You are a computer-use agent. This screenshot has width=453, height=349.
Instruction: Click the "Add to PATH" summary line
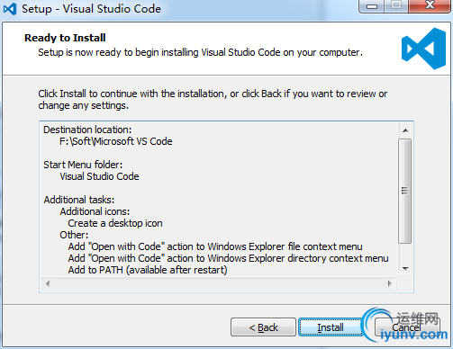[x=148, y=270]
